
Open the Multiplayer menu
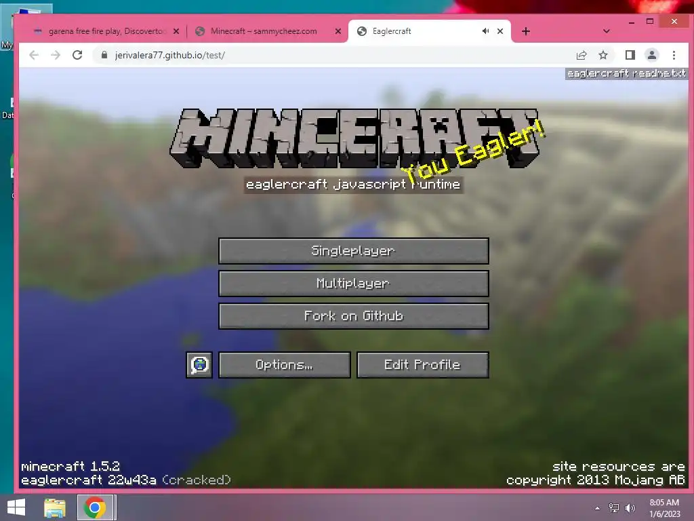(x=354, y=284)
